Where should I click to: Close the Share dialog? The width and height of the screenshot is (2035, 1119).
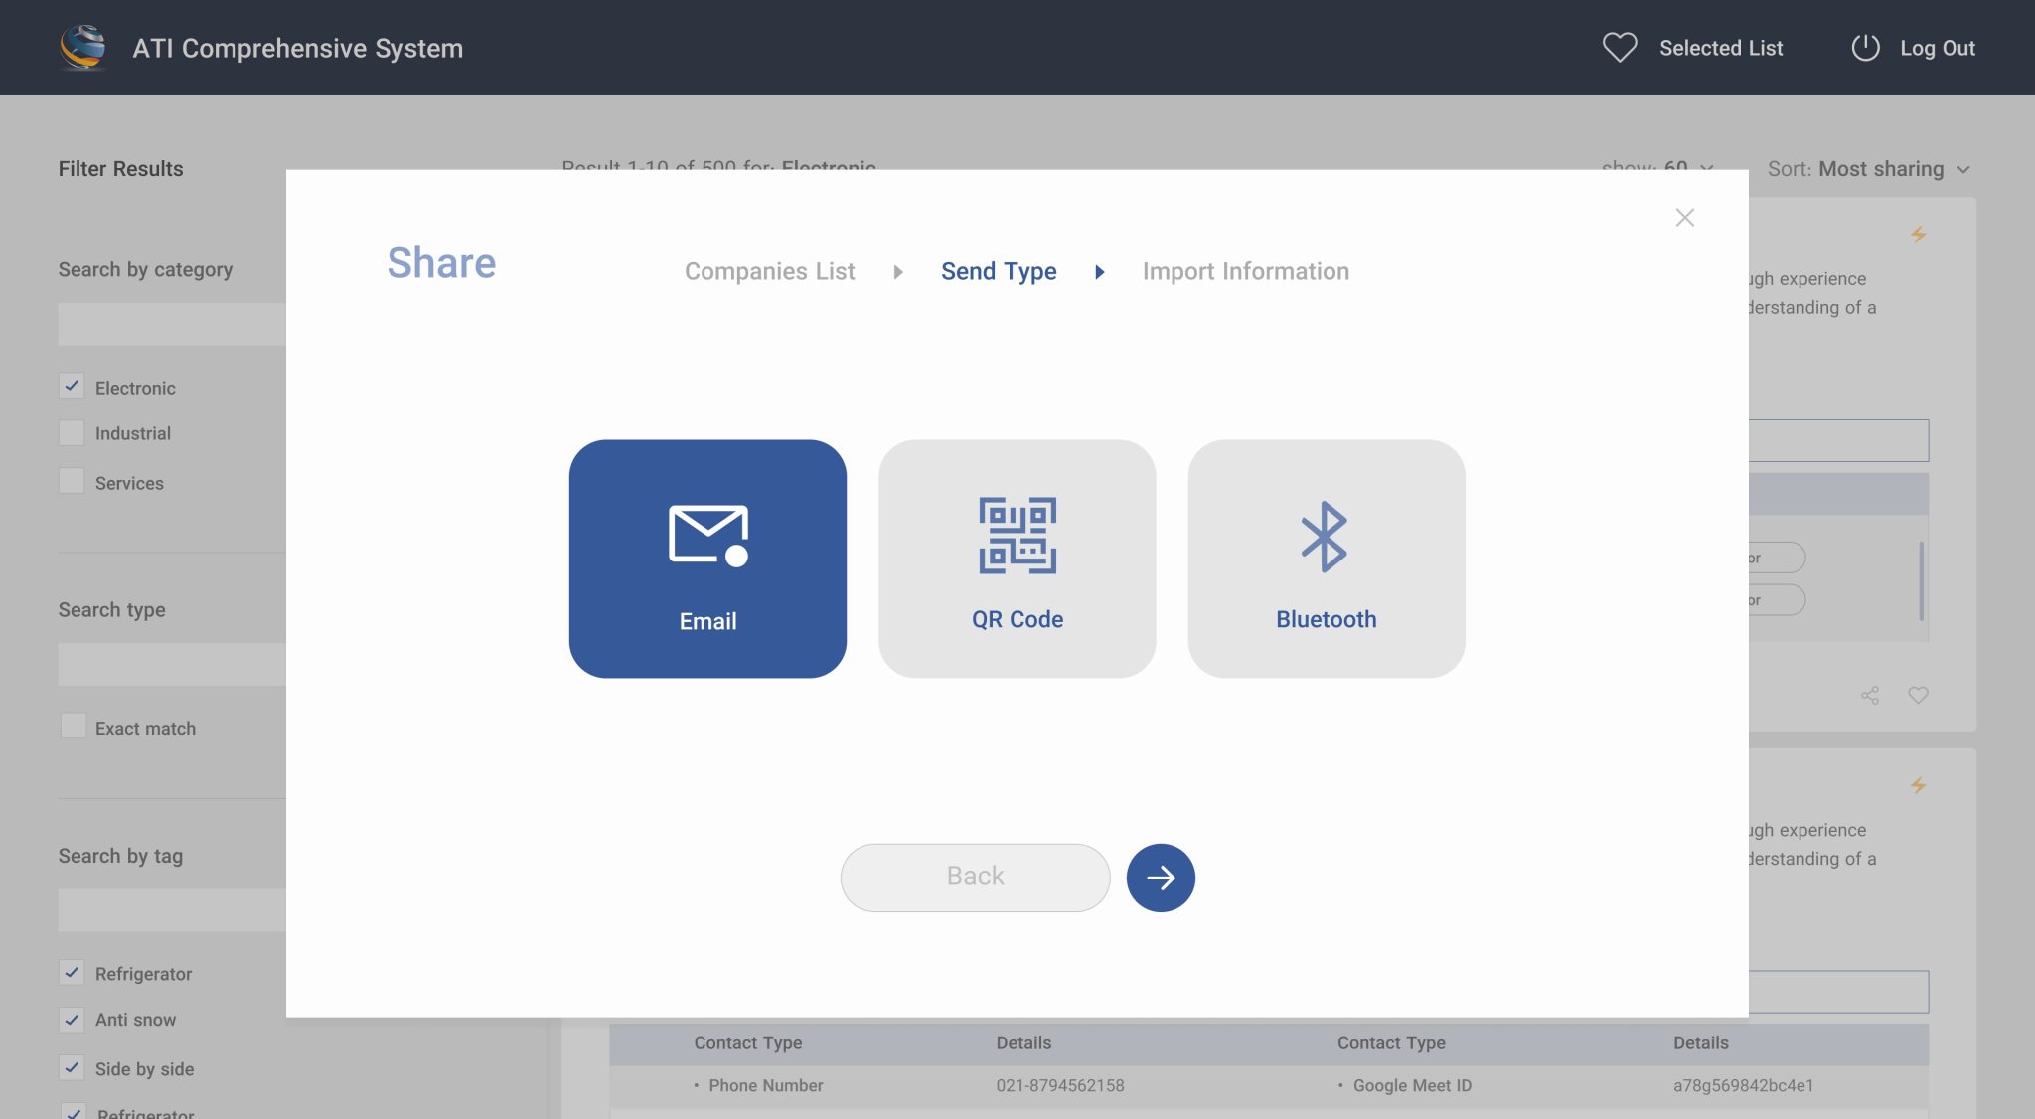1684,218
